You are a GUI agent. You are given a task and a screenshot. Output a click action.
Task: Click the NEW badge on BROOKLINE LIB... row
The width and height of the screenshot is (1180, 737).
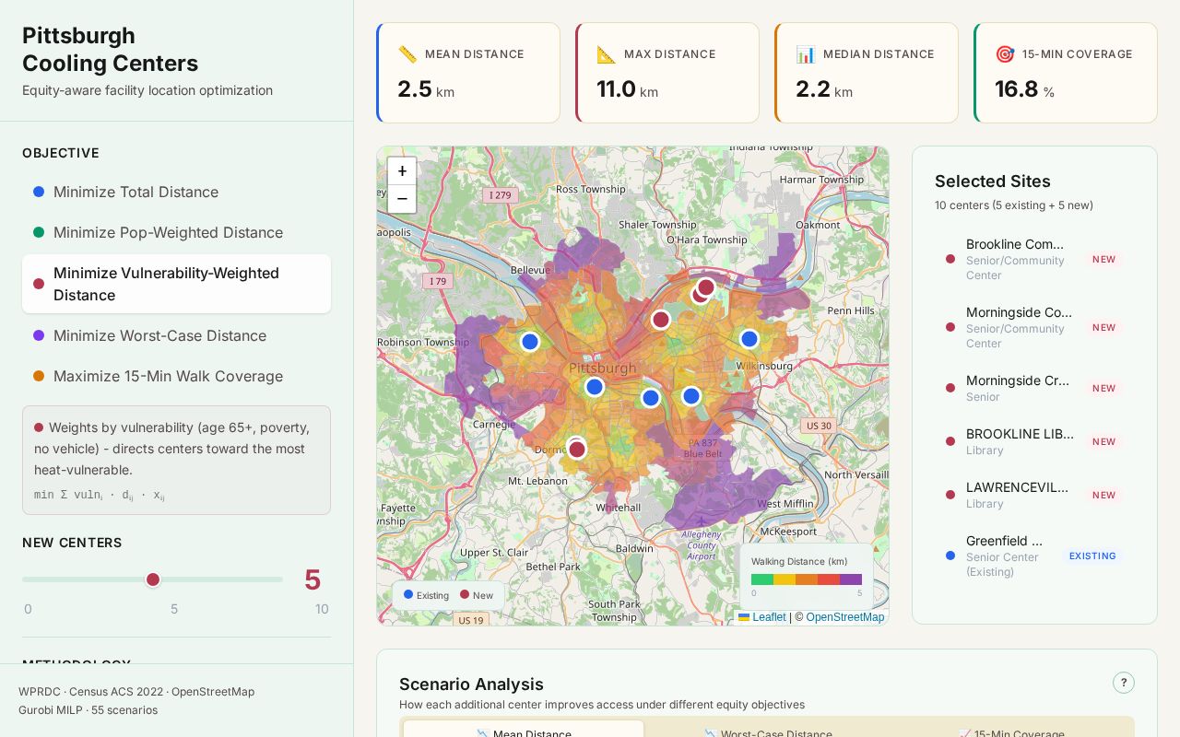(x=1104, y=441)
